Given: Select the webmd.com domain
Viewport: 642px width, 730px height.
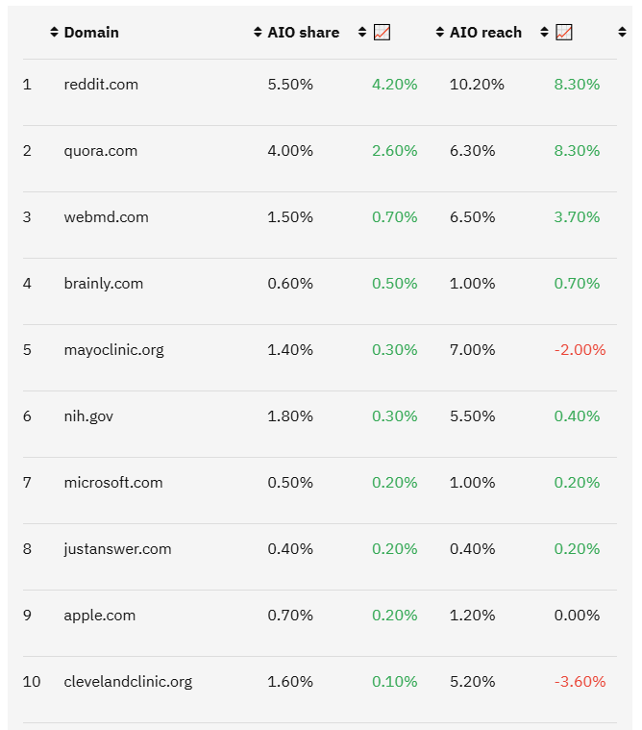Looking at the screenshot, I should click(106, 217).
